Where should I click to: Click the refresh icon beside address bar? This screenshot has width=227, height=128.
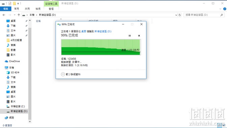(x=180, y=15)
